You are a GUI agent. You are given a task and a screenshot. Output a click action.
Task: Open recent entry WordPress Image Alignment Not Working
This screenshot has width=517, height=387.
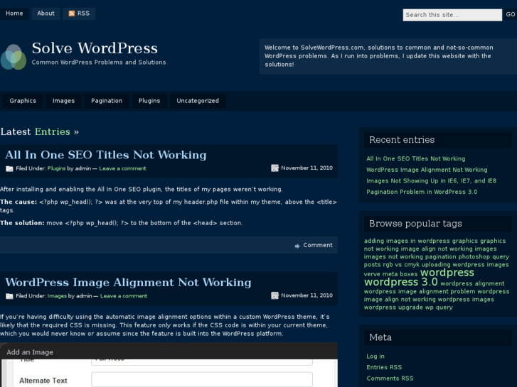(x=427, y=170)
